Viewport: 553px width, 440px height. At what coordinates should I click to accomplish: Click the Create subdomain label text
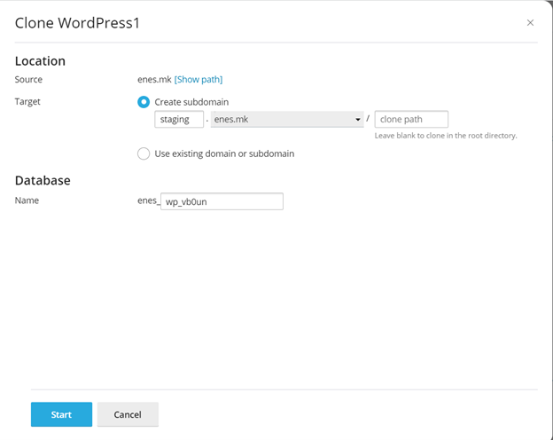191,102
